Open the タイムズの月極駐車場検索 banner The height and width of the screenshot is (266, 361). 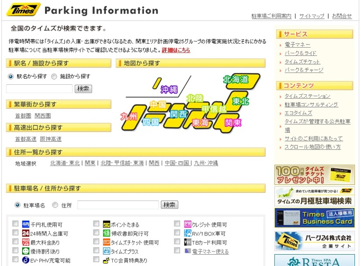tap(315, 196)
